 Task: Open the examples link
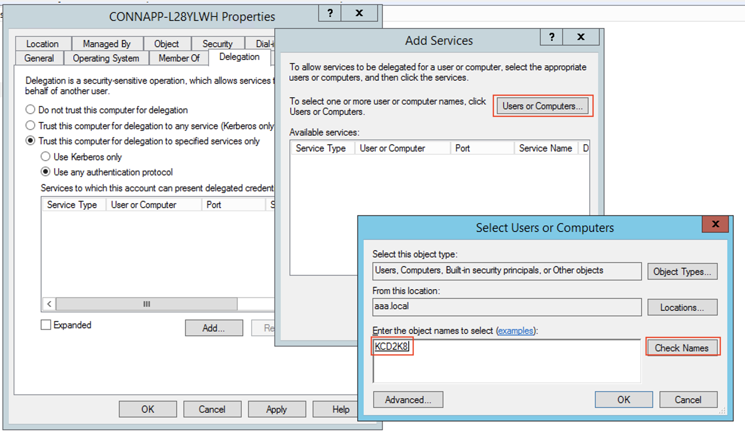click(516, 331)
